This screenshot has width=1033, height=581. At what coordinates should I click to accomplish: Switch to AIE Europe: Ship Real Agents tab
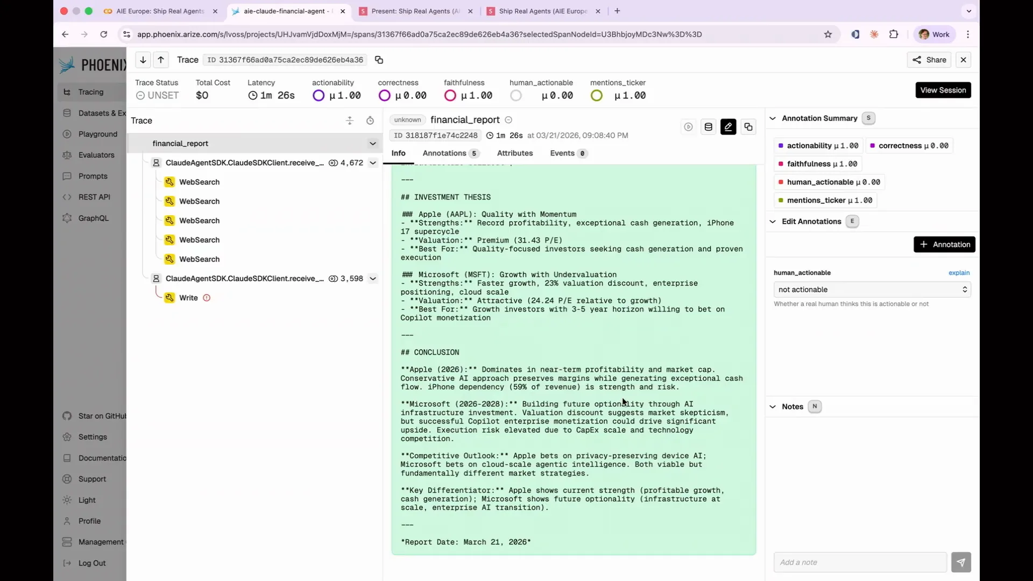[x=160, y=11]
